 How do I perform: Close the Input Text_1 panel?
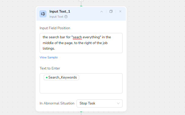tap(120, 11)
